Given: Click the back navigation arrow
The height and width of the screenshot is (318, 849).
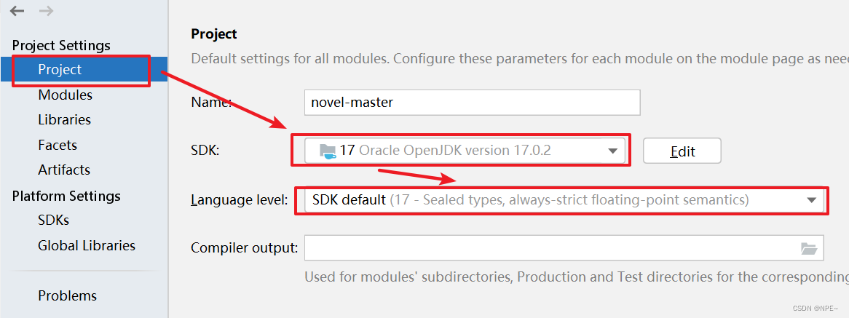Looking at the screenshot, I should 17,11.
